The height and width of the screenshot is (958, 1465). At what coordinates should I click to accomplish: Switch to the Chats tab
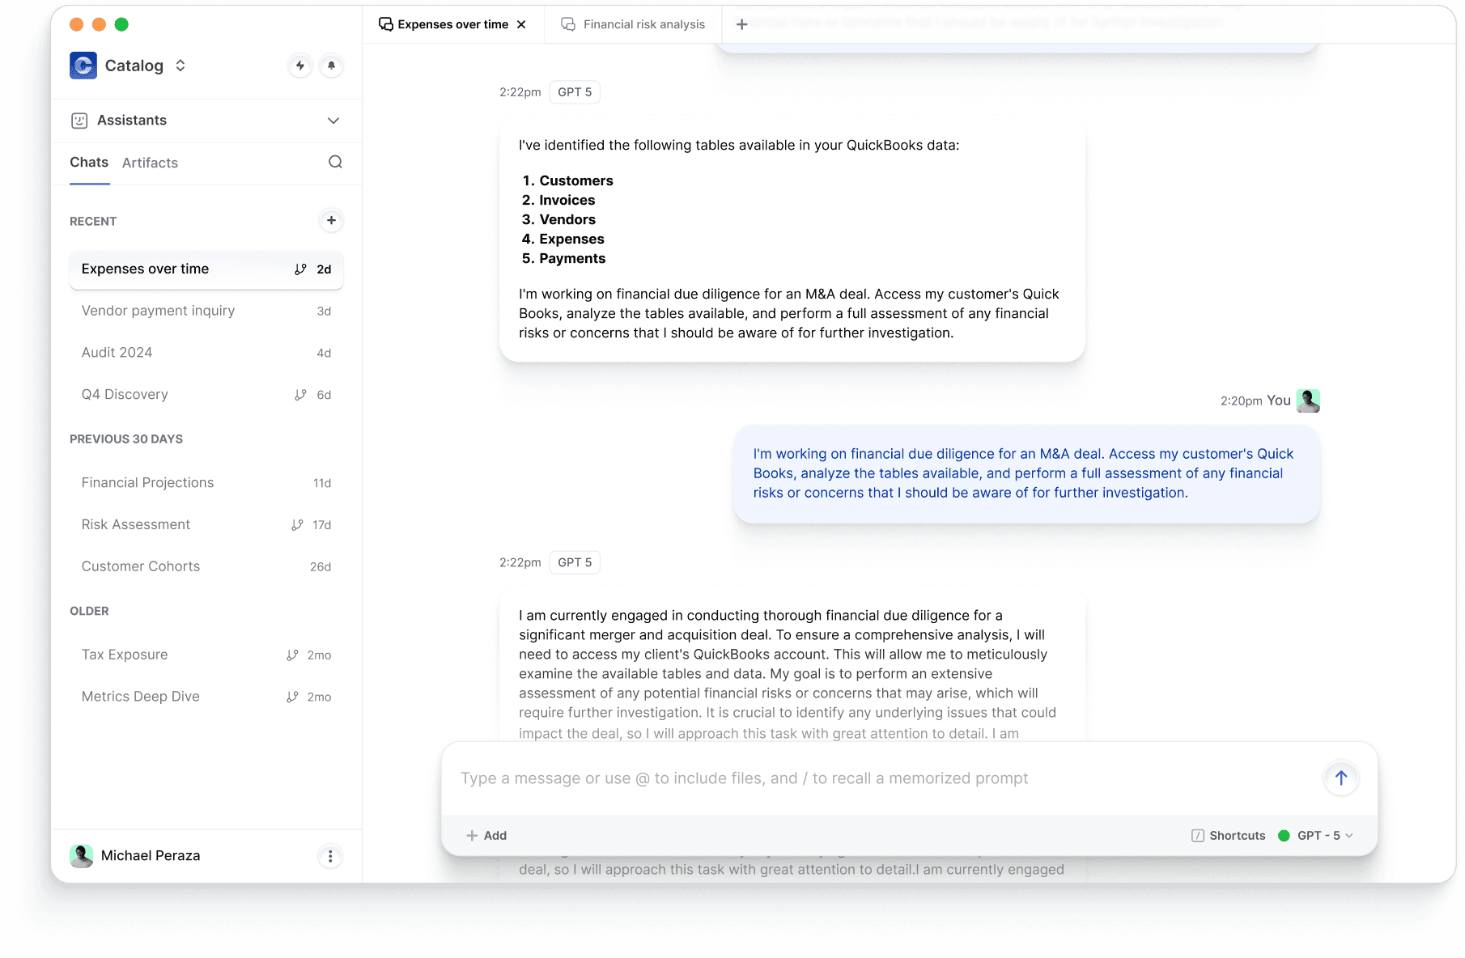(x=89, y=162)
